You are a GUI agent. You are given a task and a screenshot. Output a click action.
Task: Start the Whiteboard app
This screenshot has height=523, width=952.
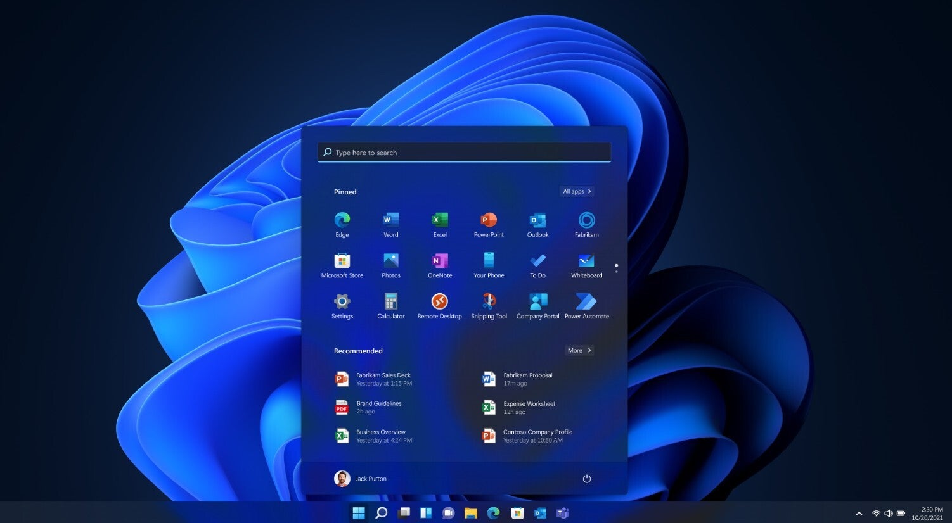(586, 261)
